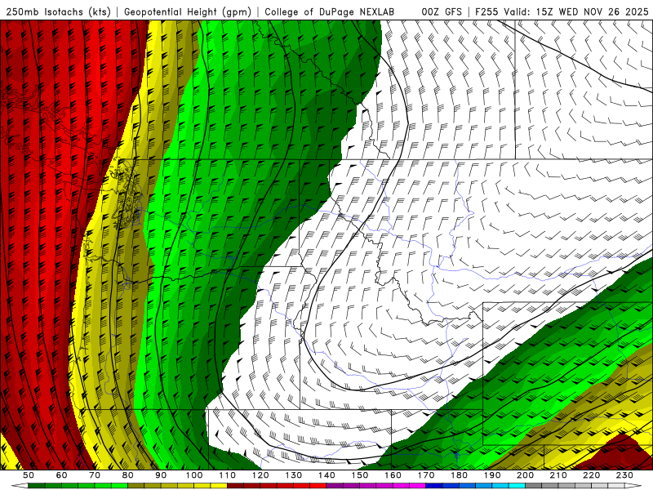Click the color bar segment just left of the 200 tick
Image resolution: width=653 pixels, height=490 pixels.
pos(517,486)
